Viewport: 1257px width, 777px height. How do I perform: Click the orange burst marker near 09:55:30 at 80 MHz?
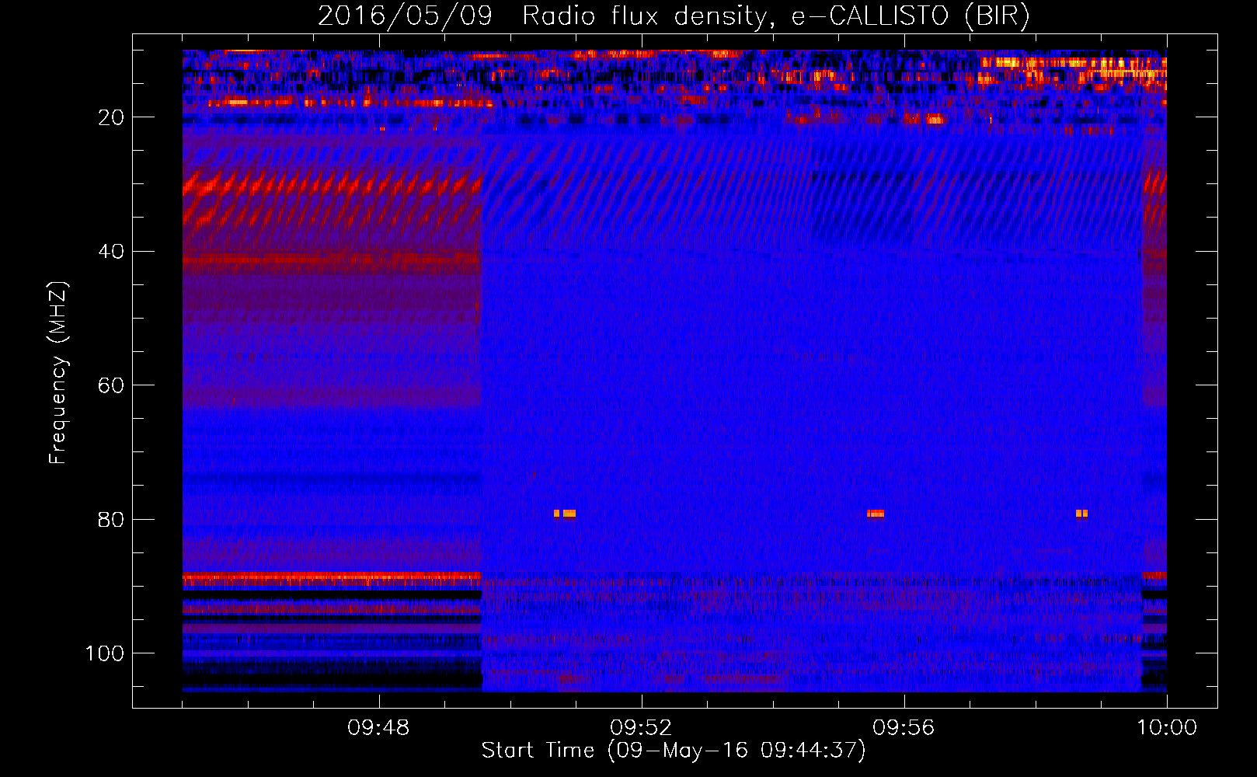876,514
